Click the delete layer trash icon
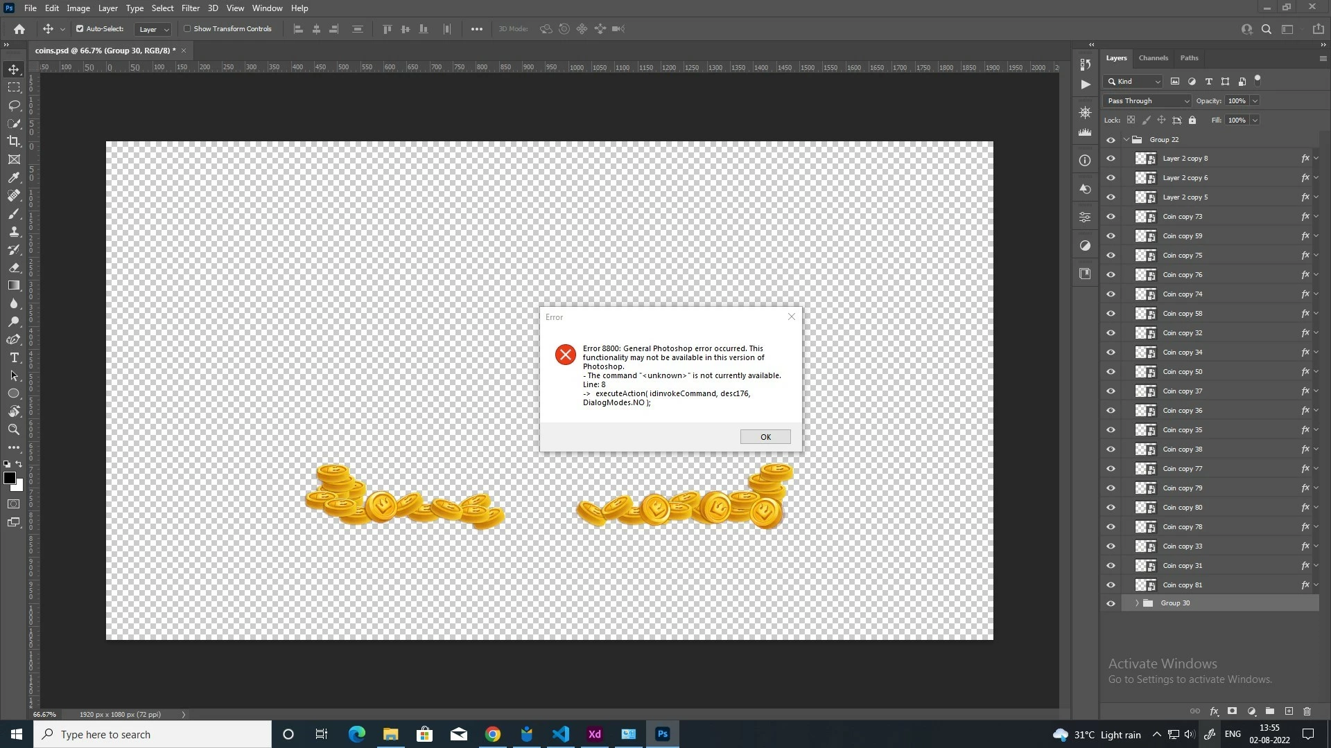 coord(1307,711)
